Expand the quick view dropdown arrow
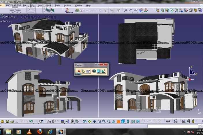203x135 pixels. (x=125, y=123)
